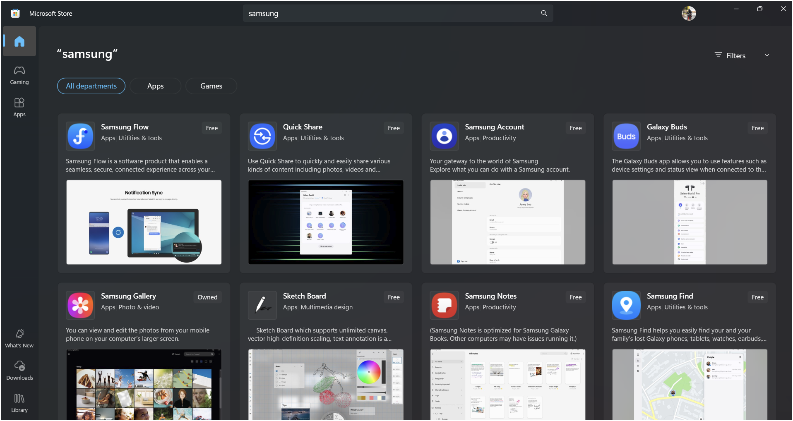Open the Quick Share title link
The image size is (793, 421).
tap(303, 127)
